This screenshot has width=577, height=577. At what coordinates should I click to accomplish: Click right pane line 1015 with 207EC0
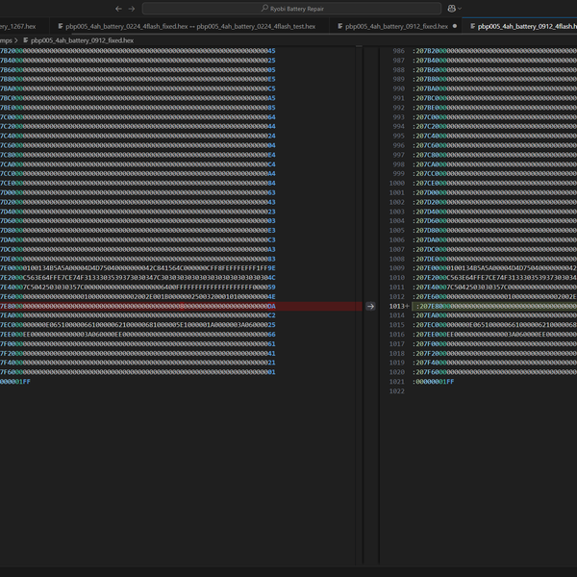(x=494, y=325)
